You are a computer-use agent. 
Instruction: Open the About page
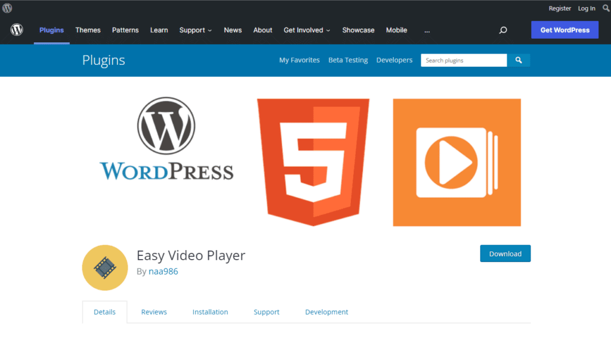tap(263, 30)
